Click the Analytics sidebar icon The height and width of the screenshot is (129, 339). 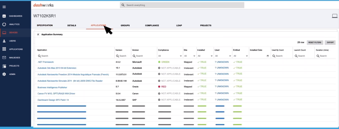(x=4, y=24)
